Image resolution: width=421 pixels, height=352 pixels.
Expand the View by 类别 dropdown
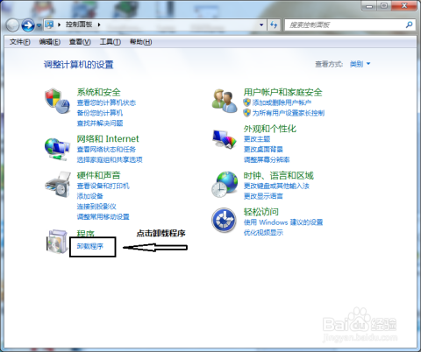click(x=360, y=64)
